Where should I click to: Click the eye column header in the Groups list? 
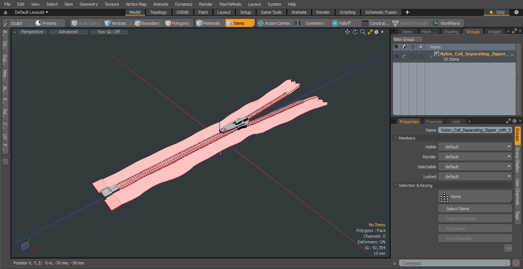[x=396, y=47]
